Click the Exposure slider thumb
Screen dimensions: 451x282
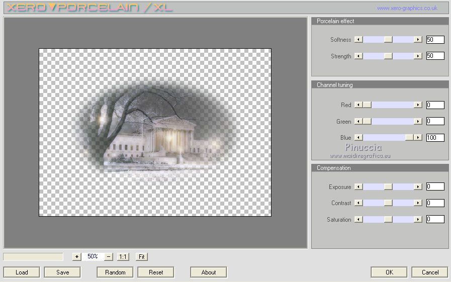[x=388, y=187]
